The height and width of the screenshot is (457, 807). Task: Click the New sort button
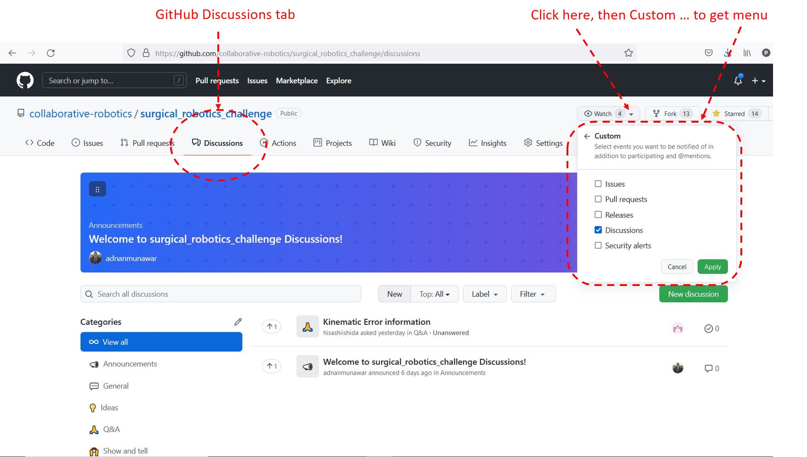point(394,294)
